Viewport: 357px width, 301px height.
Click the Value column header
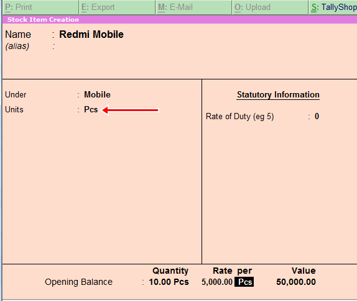(304, 271)
